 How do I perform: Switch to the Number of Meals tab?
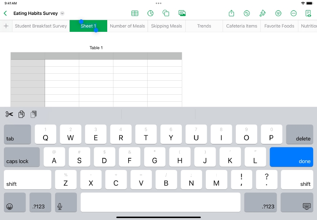[x=127, y=26]
